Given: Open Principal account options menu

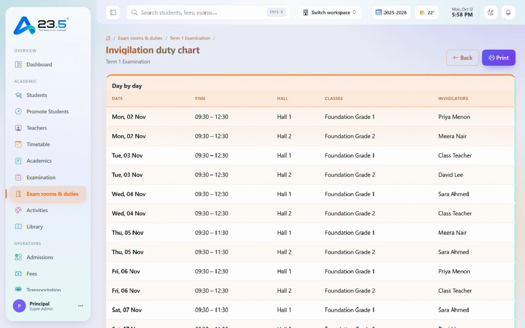Looking at the screenshot, I should coord(80,306).
